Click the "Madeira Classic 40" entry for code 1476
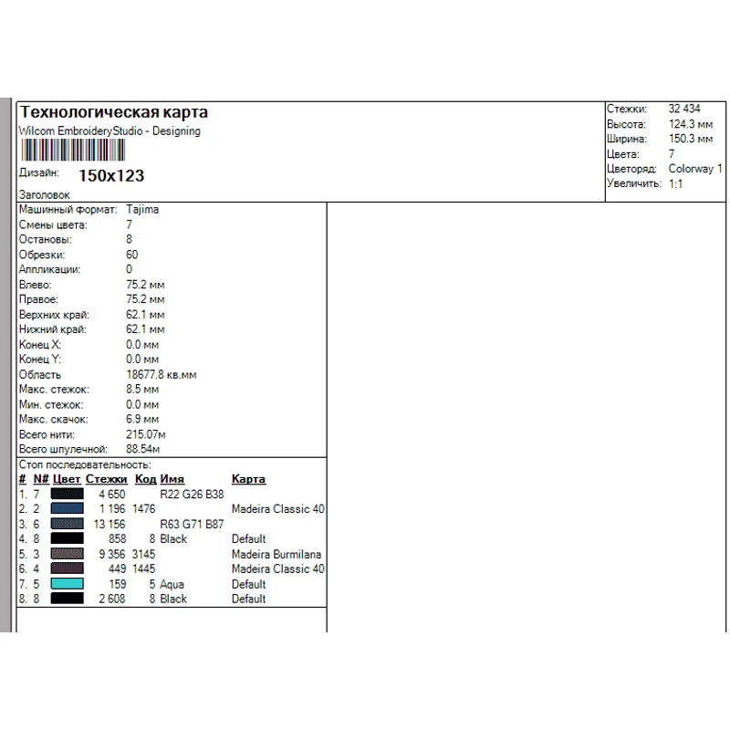 click(278, 509)
